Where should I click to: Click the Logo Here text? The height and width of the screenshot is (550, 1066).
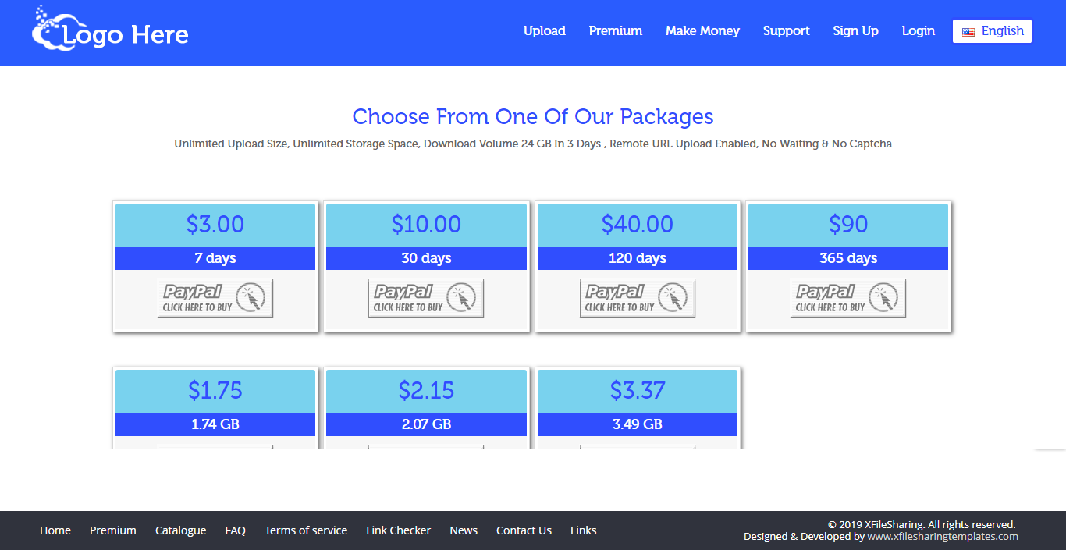coord(126,35)
